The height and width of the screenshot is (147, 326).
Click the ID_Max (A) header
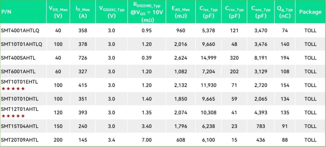81,12
